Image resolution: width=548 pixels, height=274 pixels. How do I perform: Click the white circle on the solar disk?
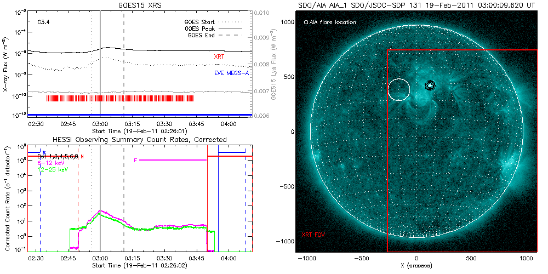tap(399, 89)
